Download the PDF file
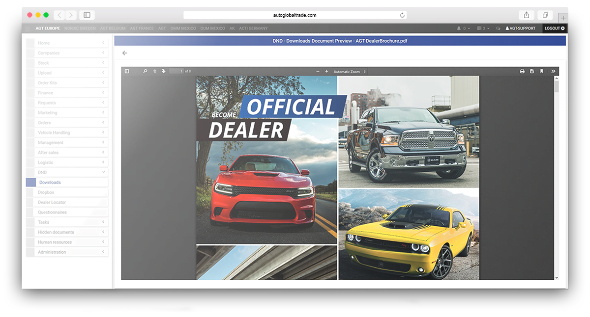The height and width of the screenshot is (317, 590). coord(532,71)
